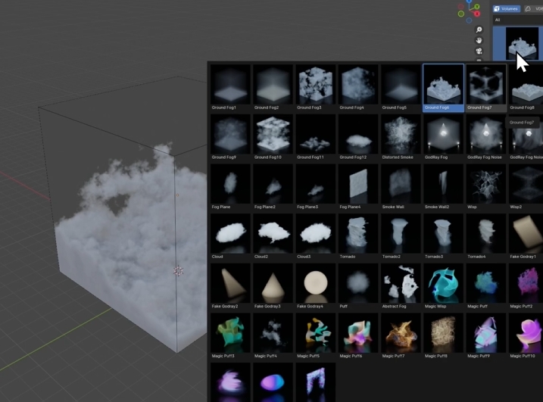Viewport: 543px width, 402px height.
Task: Pick the Fog Plane3 volume
Action: (x=316, y=187)
